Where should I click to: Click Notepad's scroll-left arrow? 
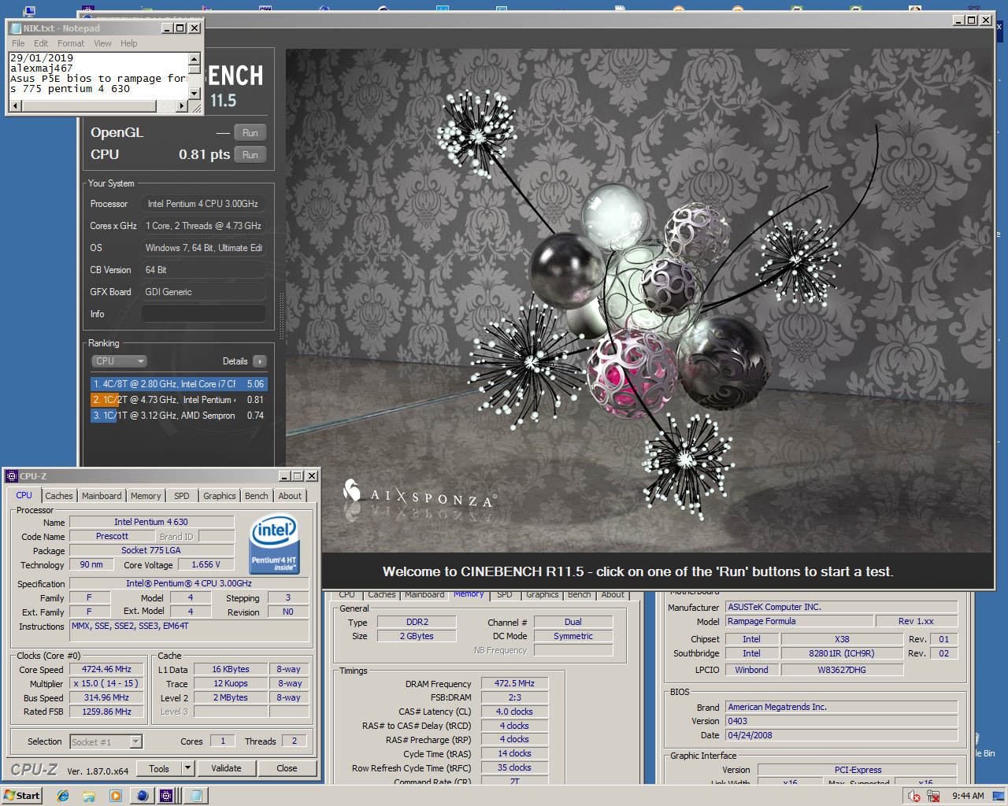pos(15,105)
